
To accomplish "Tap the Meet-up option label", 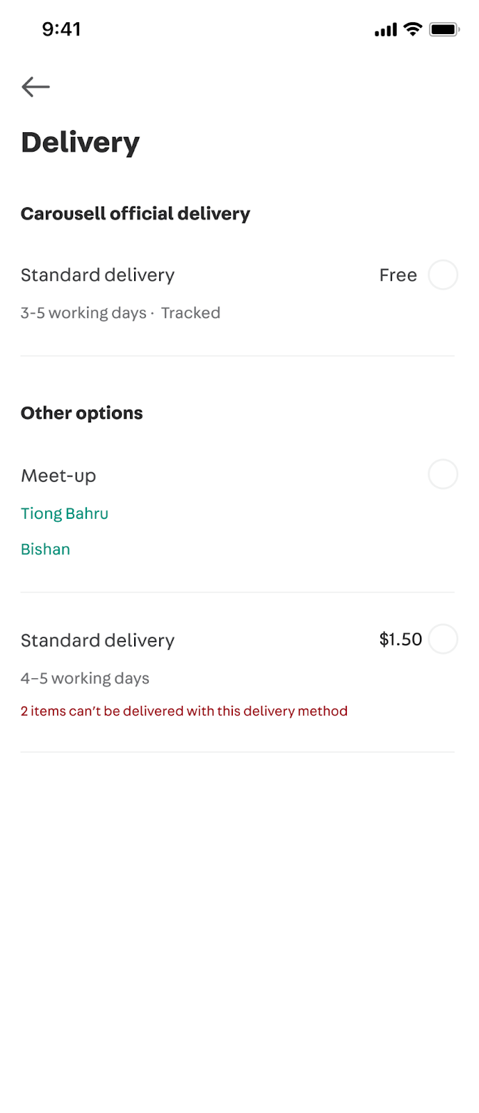I will point(58,476).
